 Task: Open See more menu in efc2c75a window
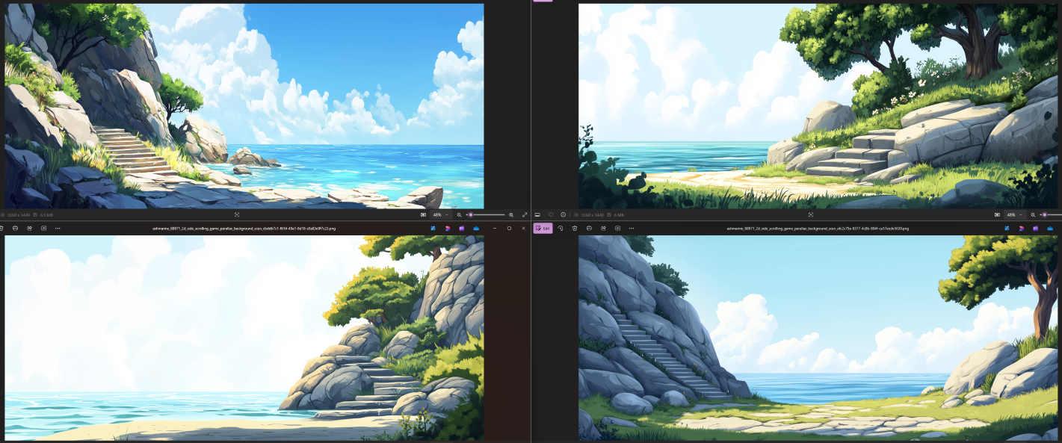632,228
